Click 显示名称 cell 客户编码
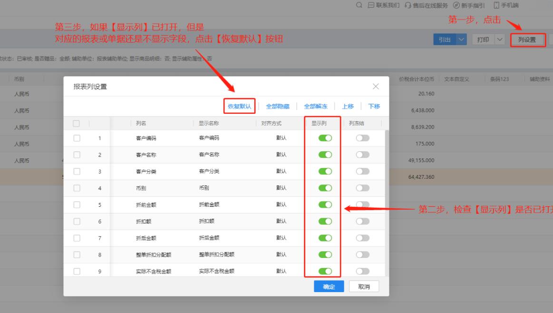This screenshot has height=313, width=553. click(209, 138)
